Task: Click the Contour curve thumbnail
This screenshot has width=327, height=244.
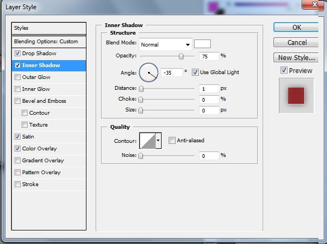Action: (147, 141)
